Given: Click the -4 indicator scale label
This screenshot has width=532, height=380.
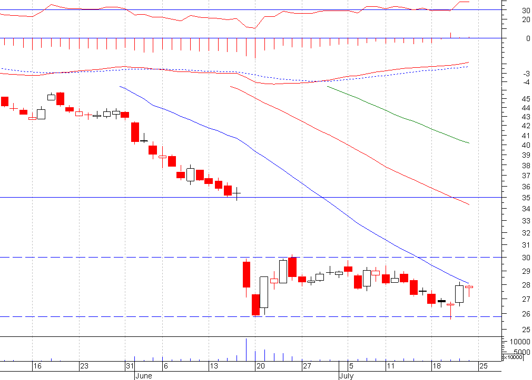Looking at the screenshot, I should point(526,82).
